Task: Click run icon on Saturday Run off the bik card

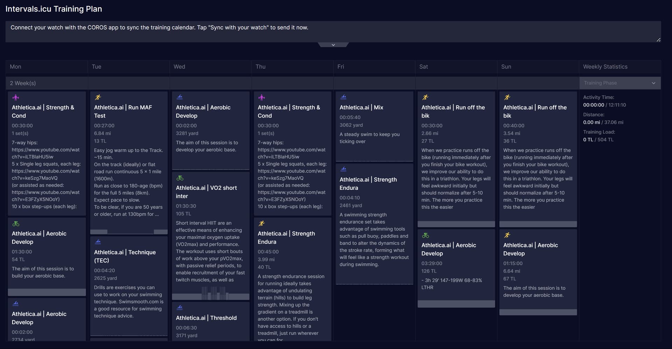Action: 425,97
